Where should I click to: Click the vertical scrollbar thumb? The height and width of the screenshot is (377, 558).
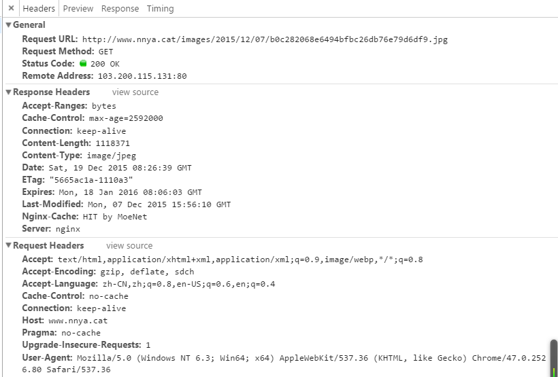[x=553, y=357]
